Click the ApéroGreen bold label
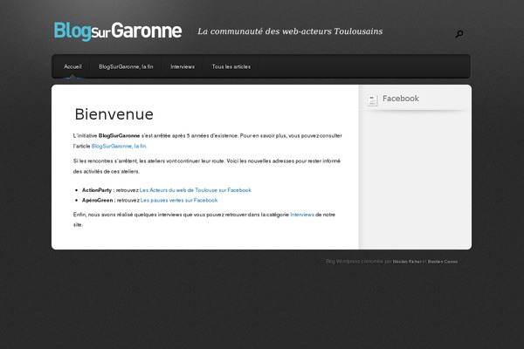The height and width of the screenshot is (349, 524). (98, 201)
